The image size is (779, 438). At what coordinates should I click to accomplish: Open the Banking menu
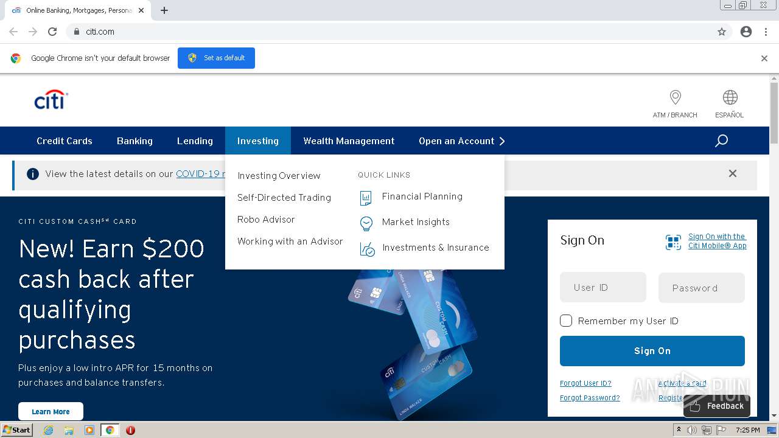pyautogui.click(x=134, y=141)
